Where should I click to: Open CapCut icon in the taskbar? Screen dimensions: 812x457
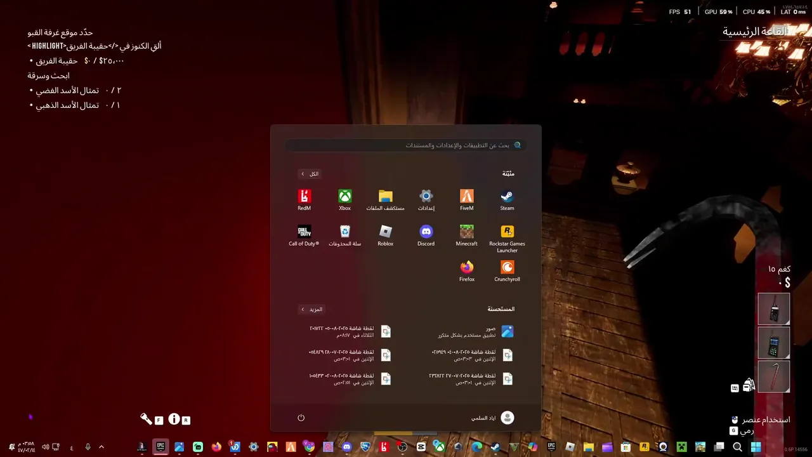point(421,447)
